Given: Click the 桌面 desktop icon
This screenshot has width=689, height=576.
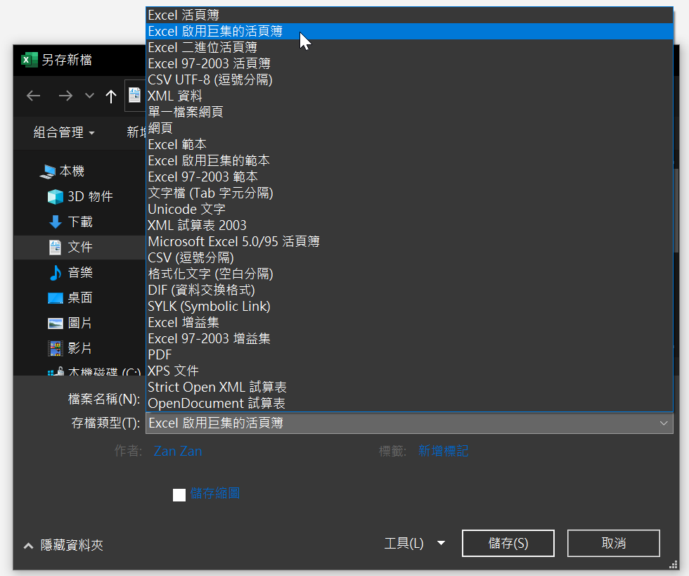Looking at the screenshot, I should [56, 298].
